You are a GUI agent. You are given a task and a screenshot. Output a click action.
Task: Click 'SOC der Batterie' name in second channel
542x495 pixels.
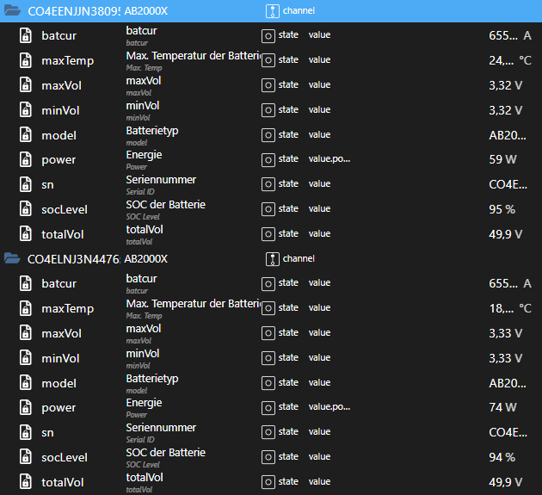[165, 453]
